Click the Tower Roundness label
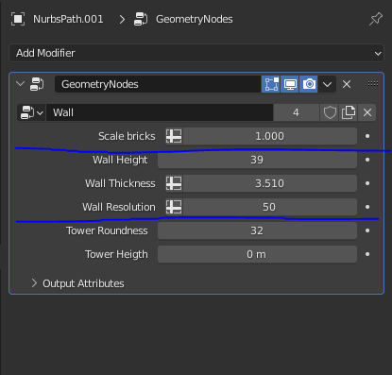The width and height of the screenshot is (392, 375). coord(107,230)
